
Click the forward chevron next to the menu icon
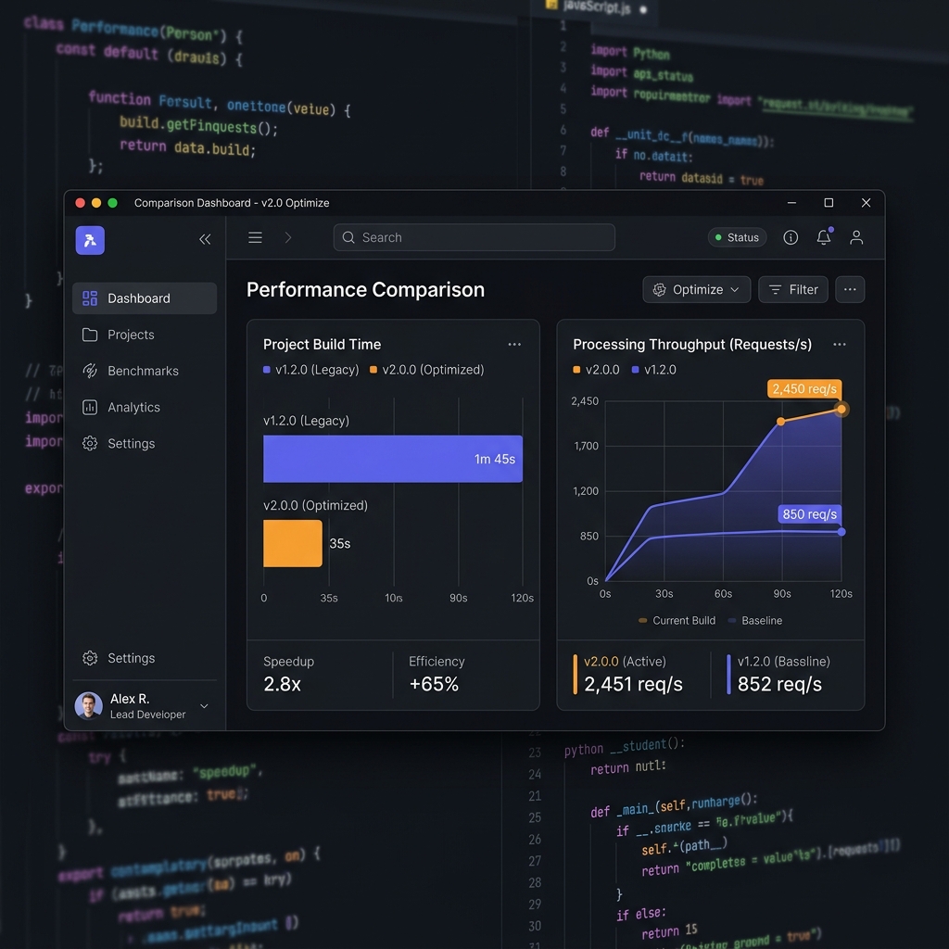(288, 237)
